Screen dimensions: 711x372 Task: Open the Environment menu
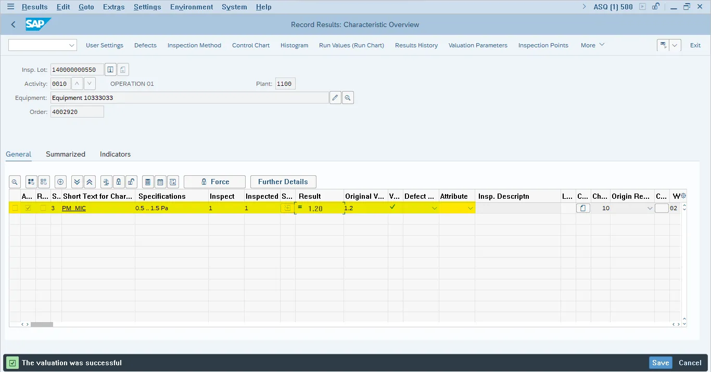192,7
